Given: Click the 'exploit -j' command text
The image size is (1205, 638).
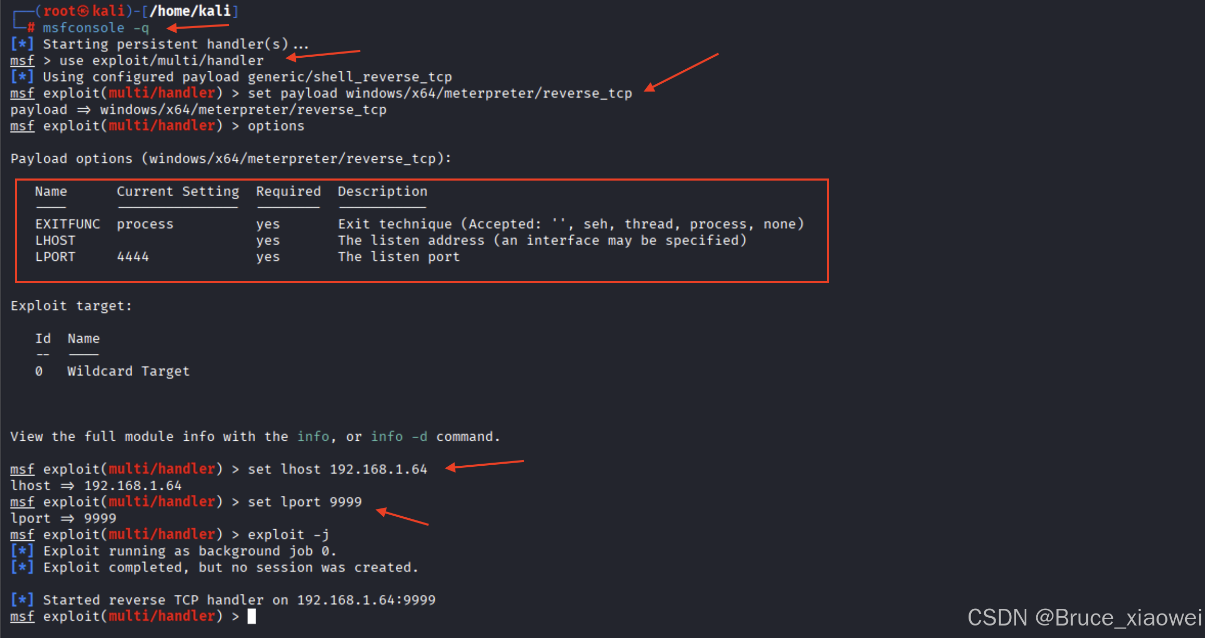Looking at the screenshot, I should [x=288, y=534].
